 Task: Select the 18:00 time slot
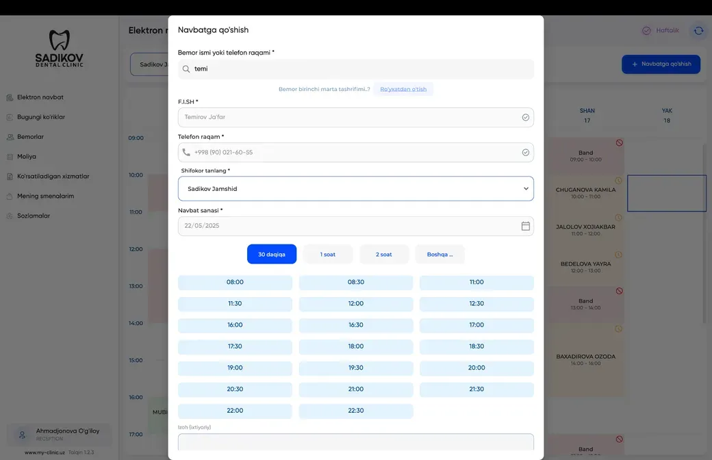(355, 346)
